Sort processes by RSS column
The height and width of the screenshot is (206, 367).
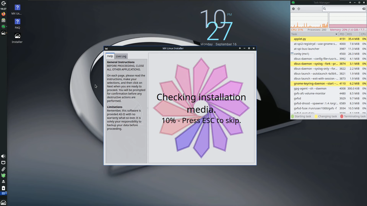click(x=353, y=34)
